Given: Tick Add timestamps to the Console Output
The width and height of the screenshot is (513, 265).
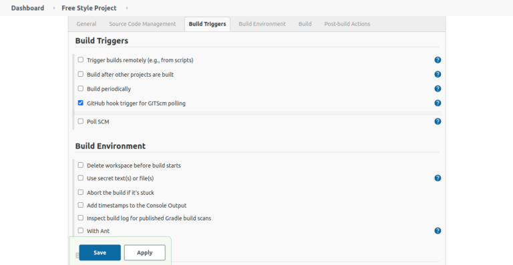Looking at the screenshot, I should click(80, 205).
